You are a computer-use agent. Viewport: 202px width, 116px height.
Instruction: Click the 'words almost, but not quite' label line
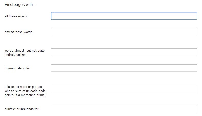coord(25,50)
